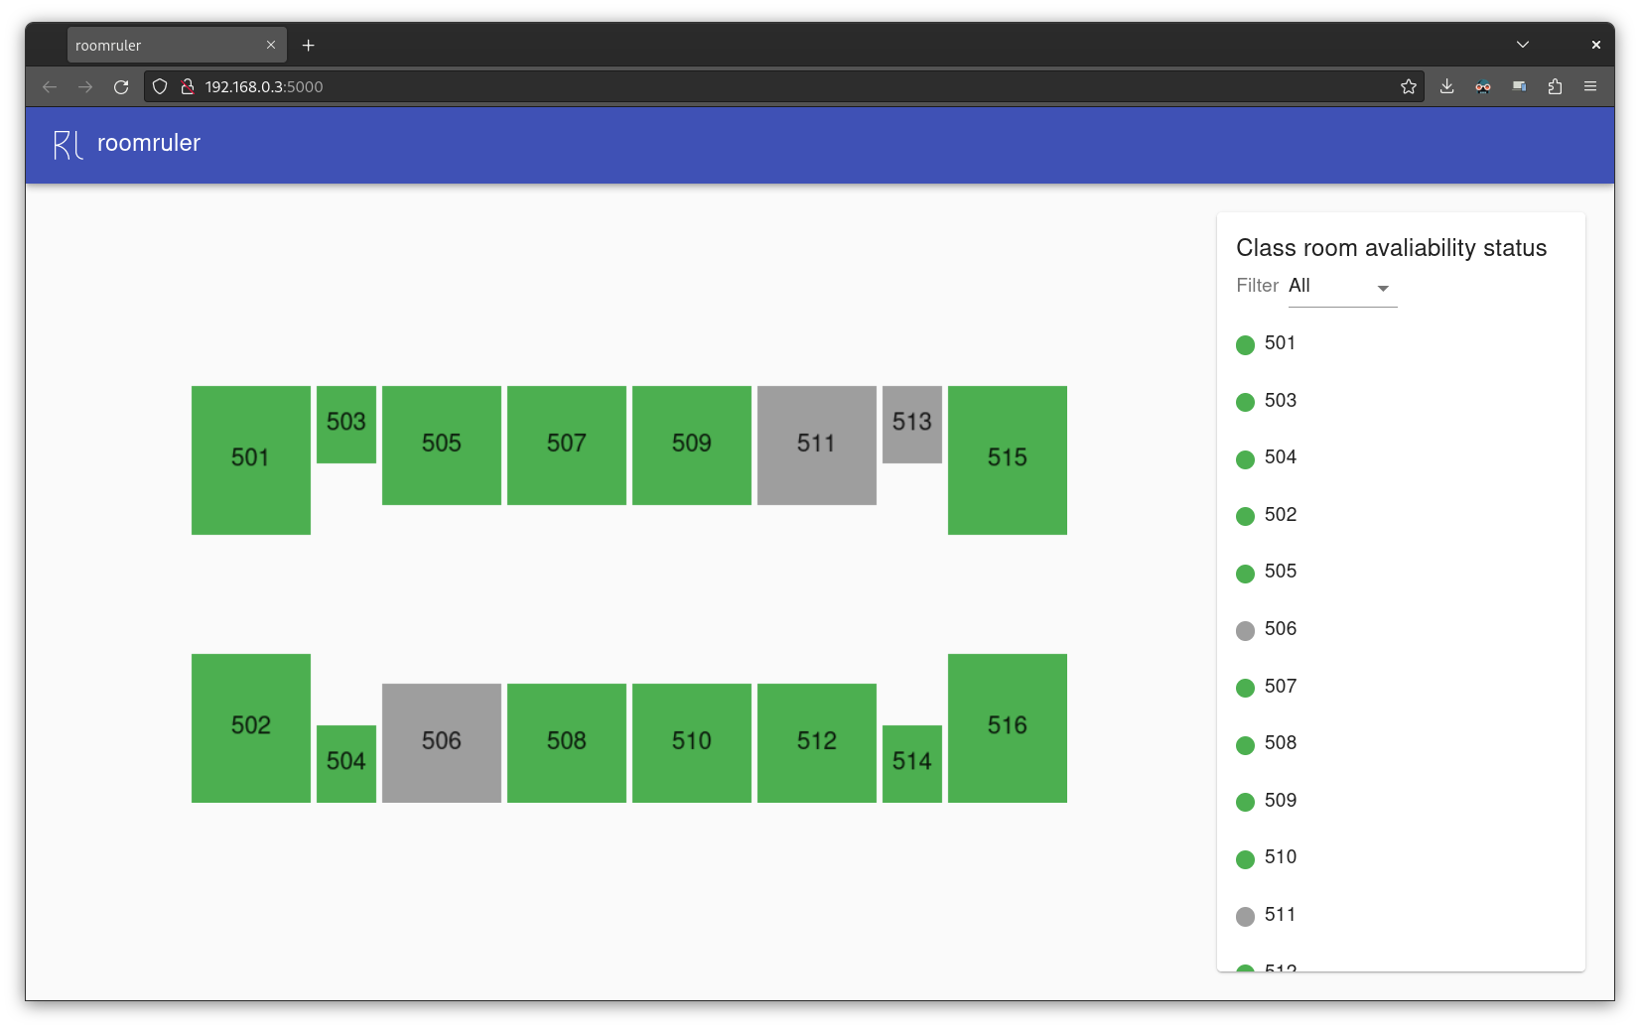
Task: Click the toolbar extension icon beside the avatar
Action: point(1519,87)
